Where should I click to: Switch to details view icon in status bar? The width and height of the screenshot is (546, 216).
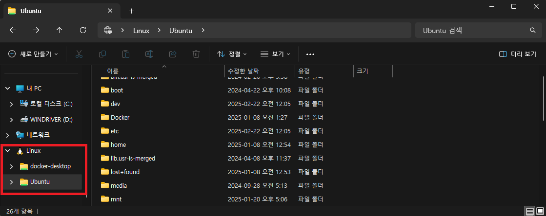tap(529, 211)
